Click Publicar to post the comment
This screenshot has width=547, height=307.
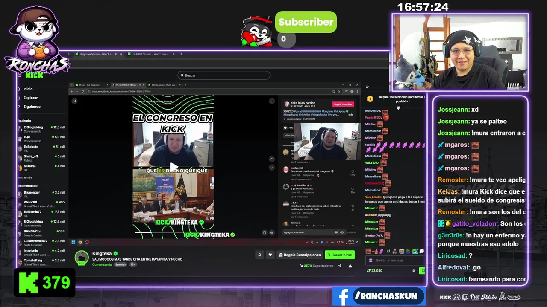[x=351, y=232]
